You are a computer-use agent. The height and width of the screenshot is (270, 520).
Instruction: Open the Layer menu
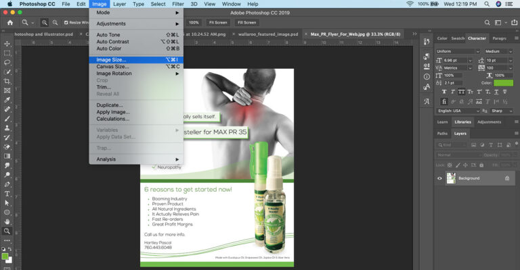click(119, 4)
